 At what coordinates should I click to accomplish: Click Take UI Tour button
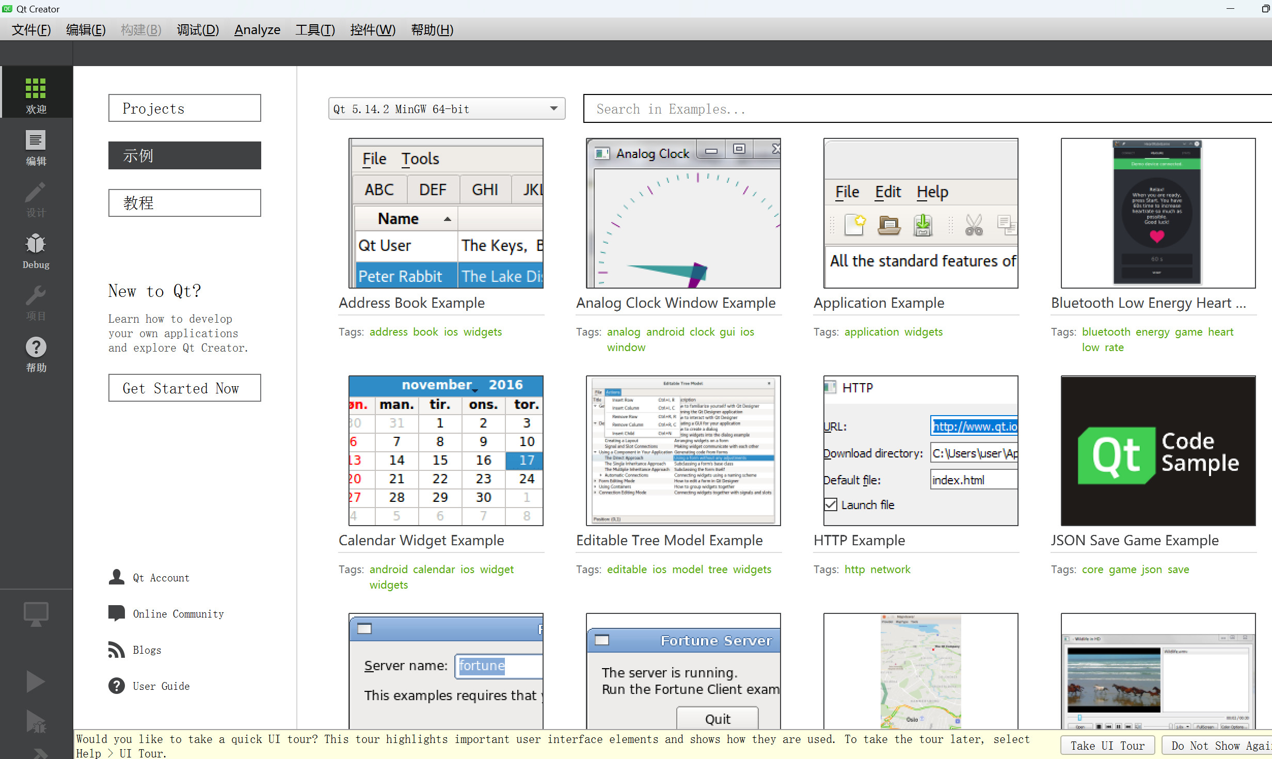click(x=1107, y=746)
